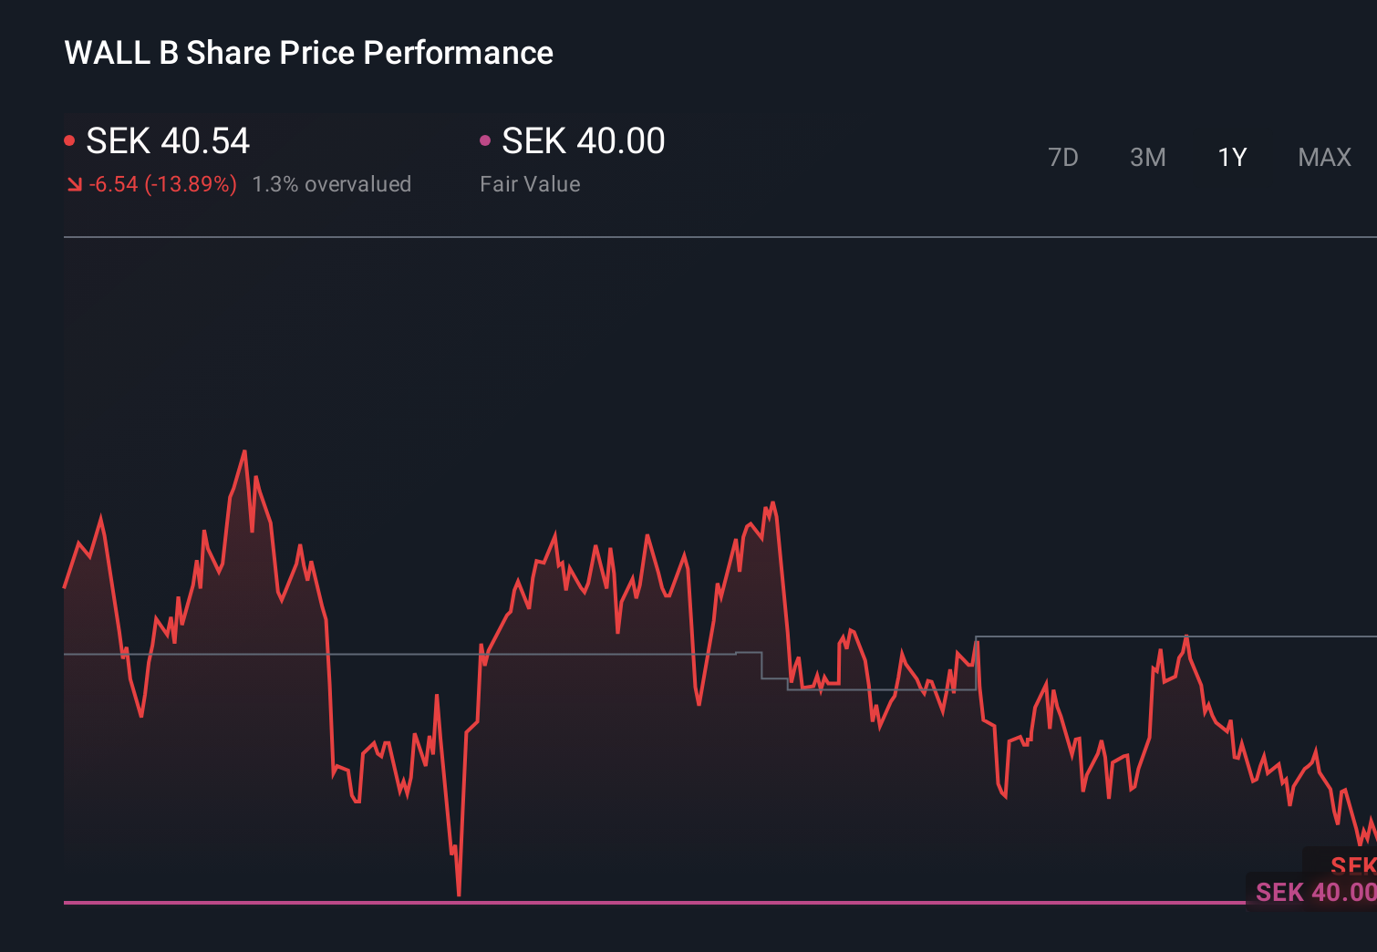Screen dimensions: 1377x952
Task: Click the red share price legend dot
Action: 69,140
